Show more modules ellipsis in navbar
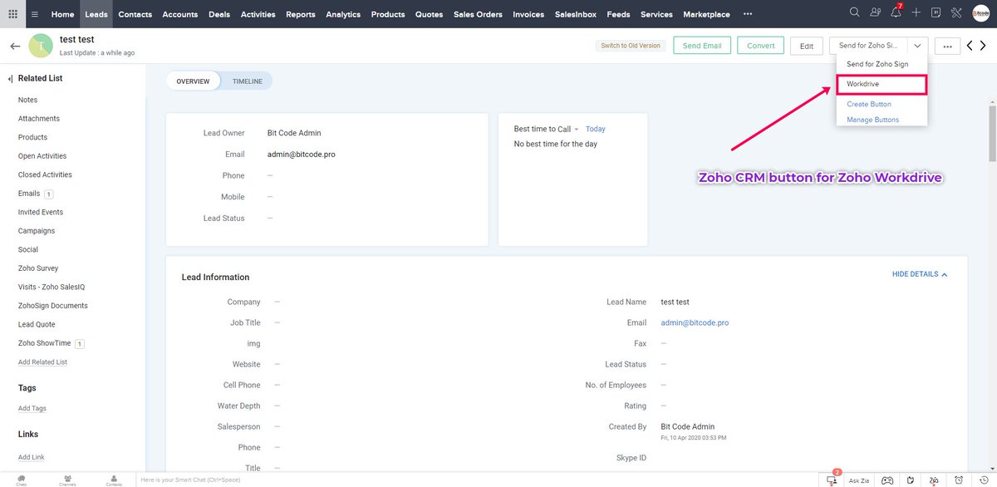997x487 pixels. click(x=748, y=14)
